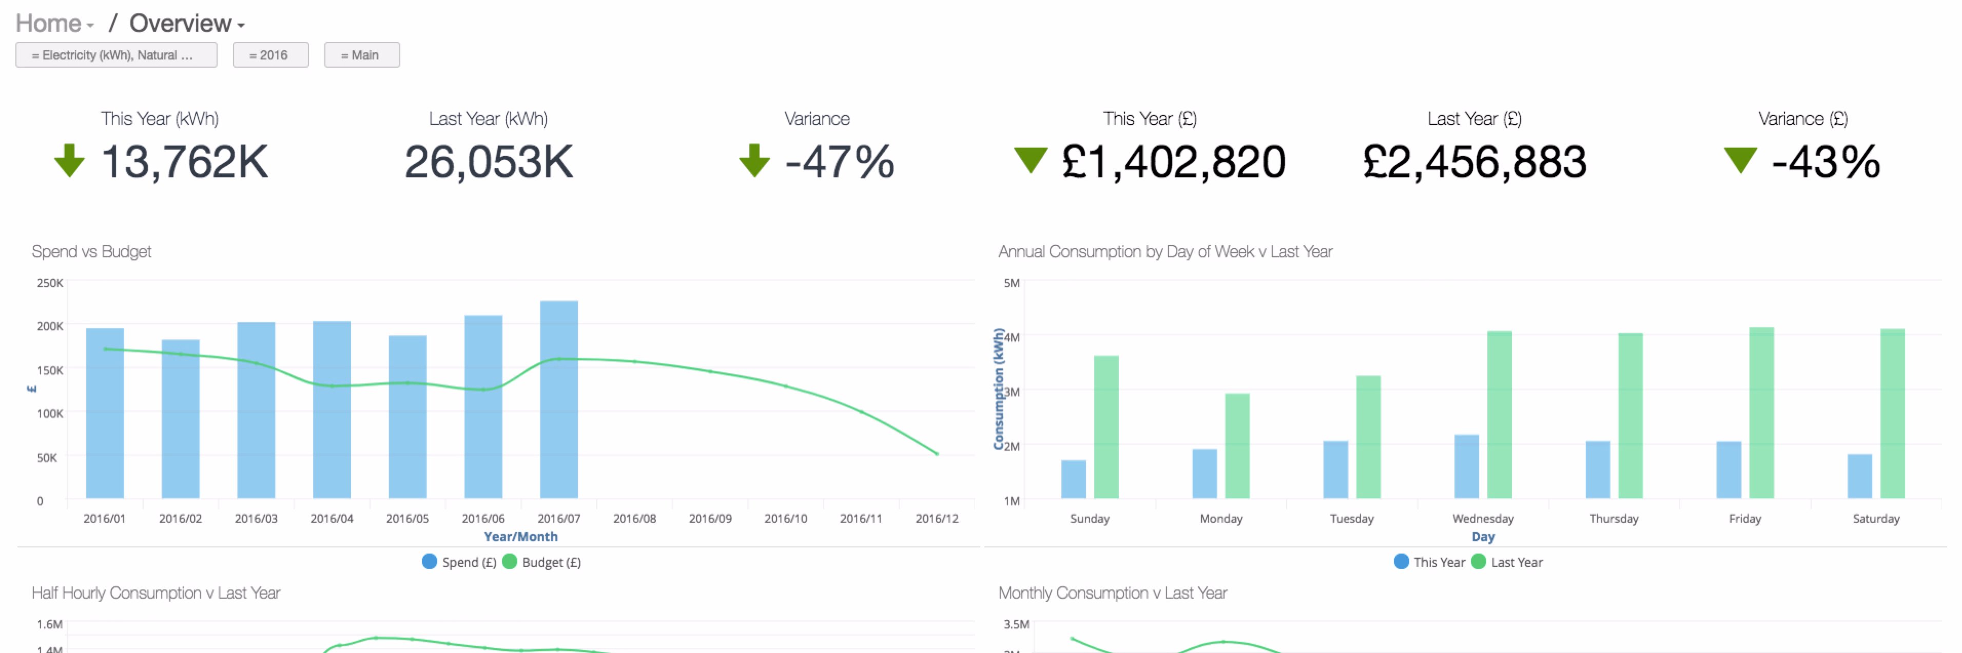
Task: Click the green down arrow beside -47%
Action: pos(754,160)
